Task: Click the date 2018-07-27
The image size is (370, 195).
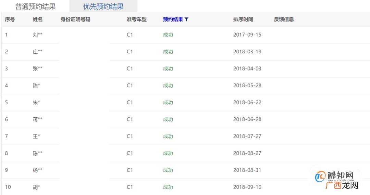Action: (x=247, y=136)
